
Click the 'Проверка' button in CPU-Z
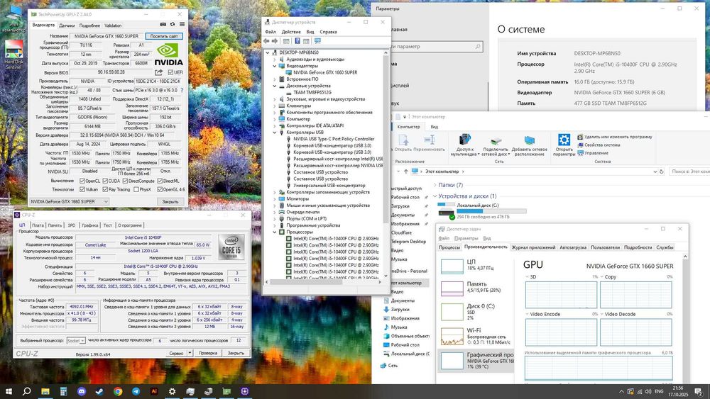(208, 353)
